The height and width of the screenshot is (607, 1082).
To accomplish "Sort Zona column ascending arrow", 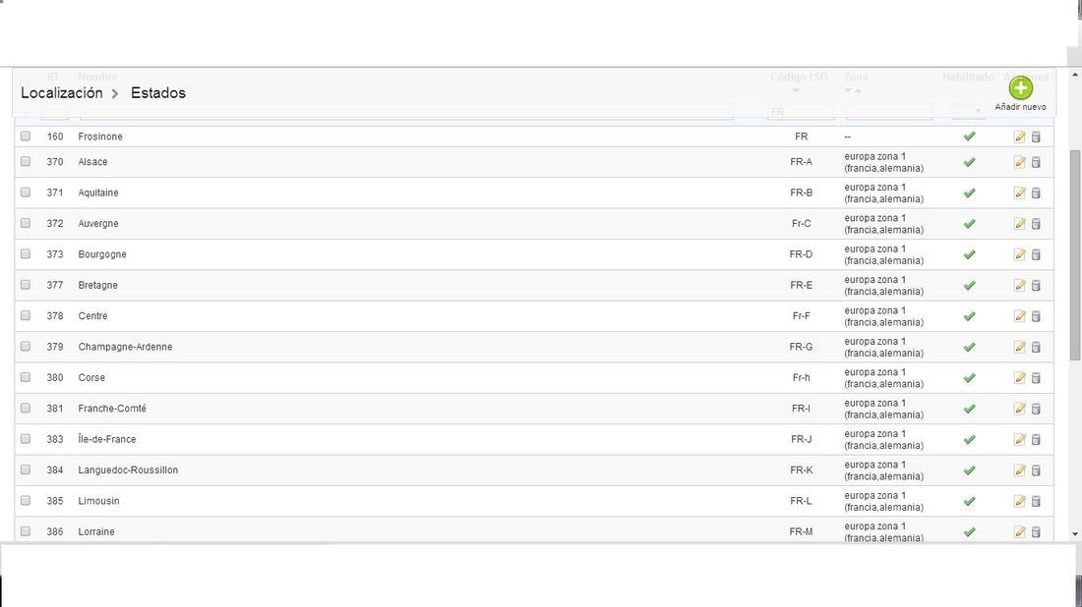I will (x=859, y=91).
